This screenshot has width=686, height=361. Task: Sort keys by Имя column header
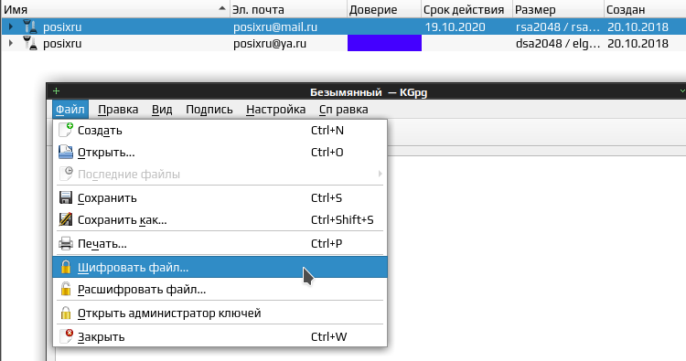click(x=115, y=10)
